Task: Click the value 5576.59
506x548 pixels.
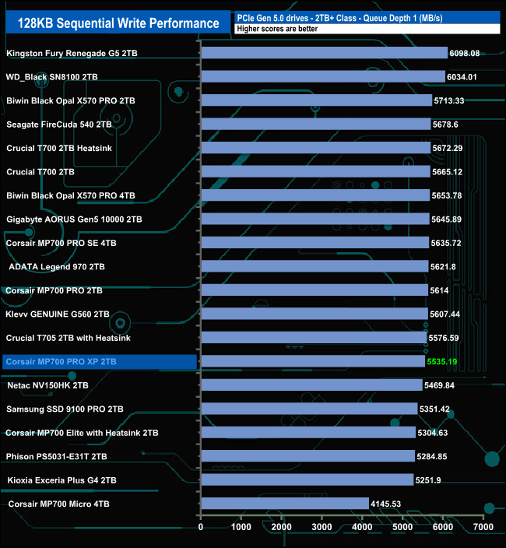Action: pyautogui.click(x=444, y=339)
